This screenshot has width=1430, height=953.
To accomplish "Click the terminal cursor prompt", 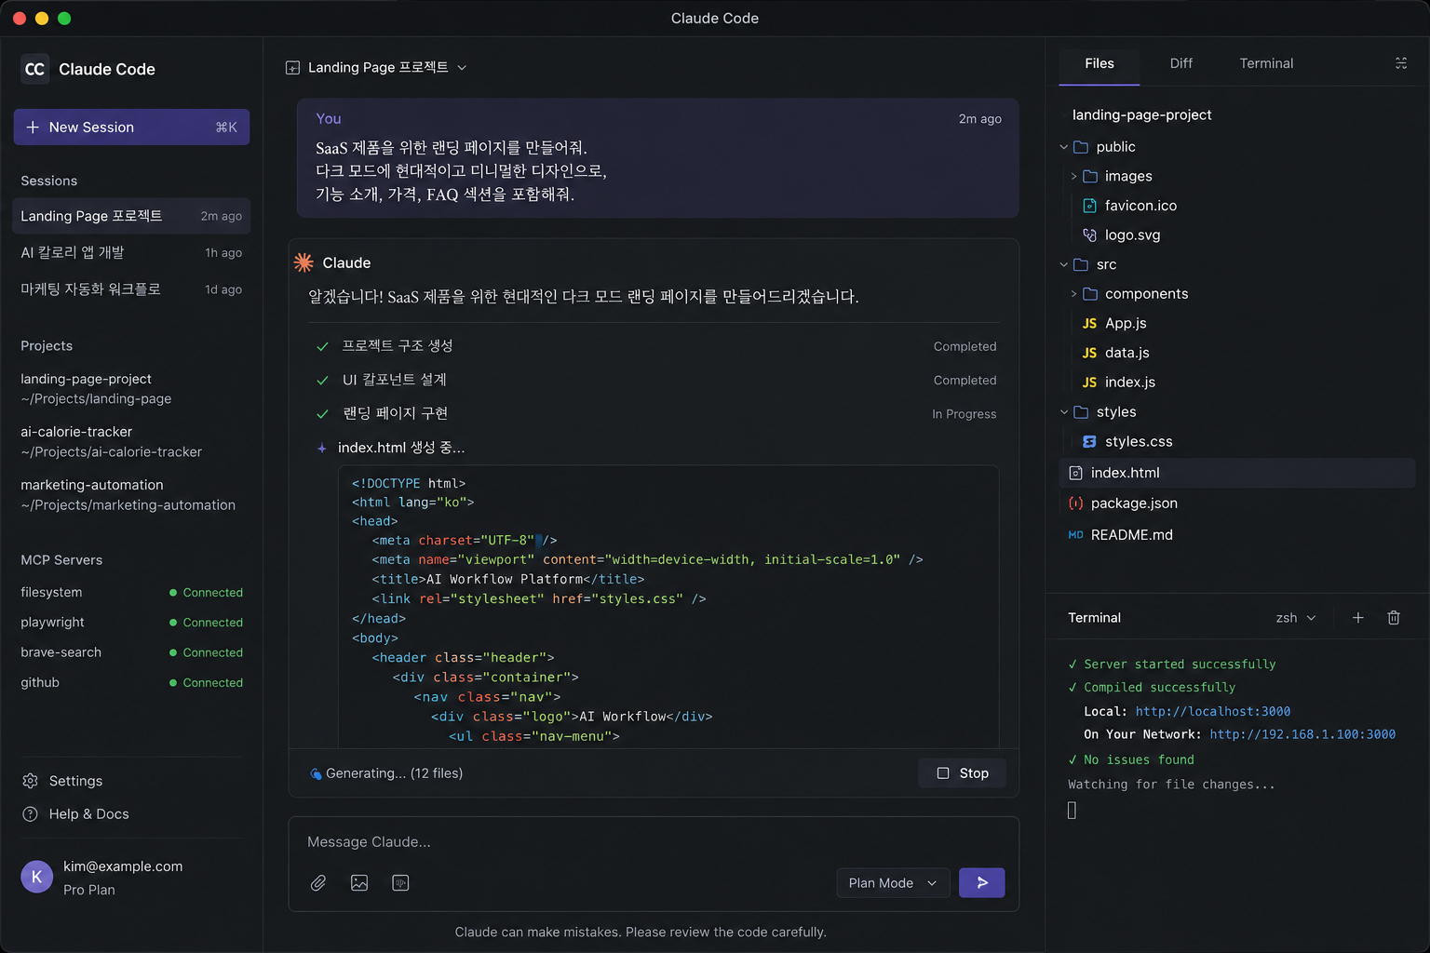I will point(1072,811).
